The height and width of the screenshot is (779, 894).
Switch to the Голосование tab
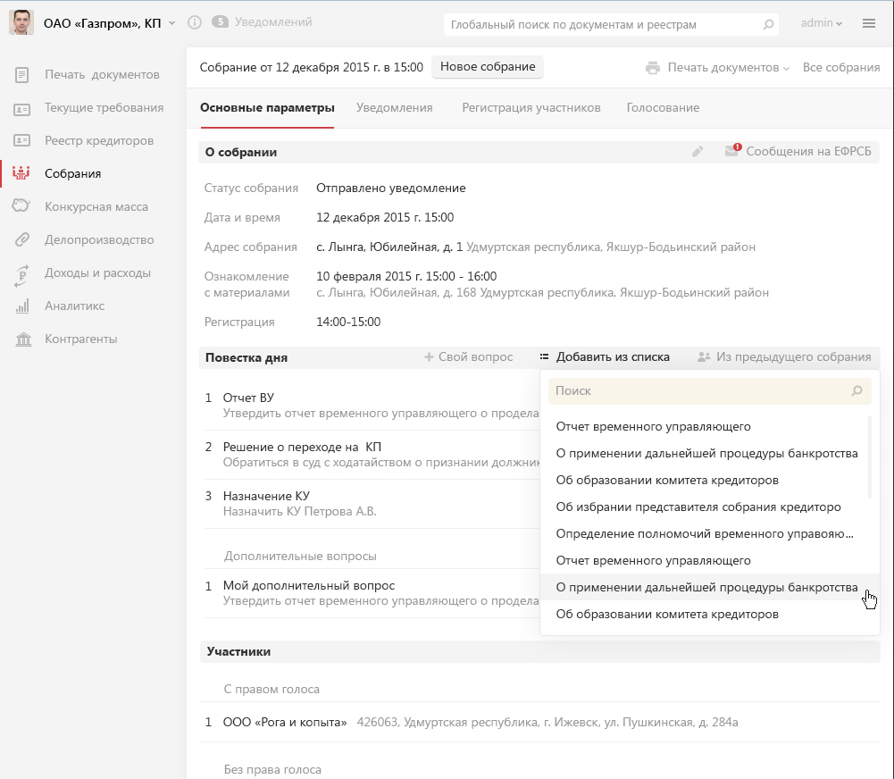point(663,107)
